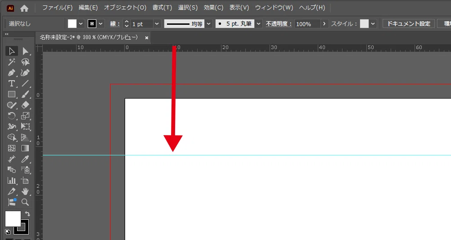451x240 pixels.
Task: Go to the Home screen icon
Action: click(24, 9)
